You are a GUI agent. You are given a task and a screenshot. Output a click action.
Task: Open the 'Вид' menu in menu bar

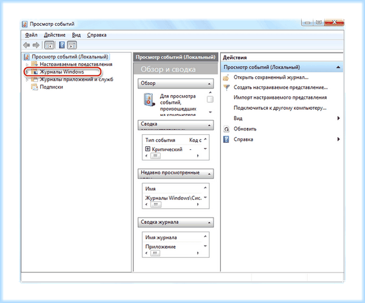(x=77, y=35)
